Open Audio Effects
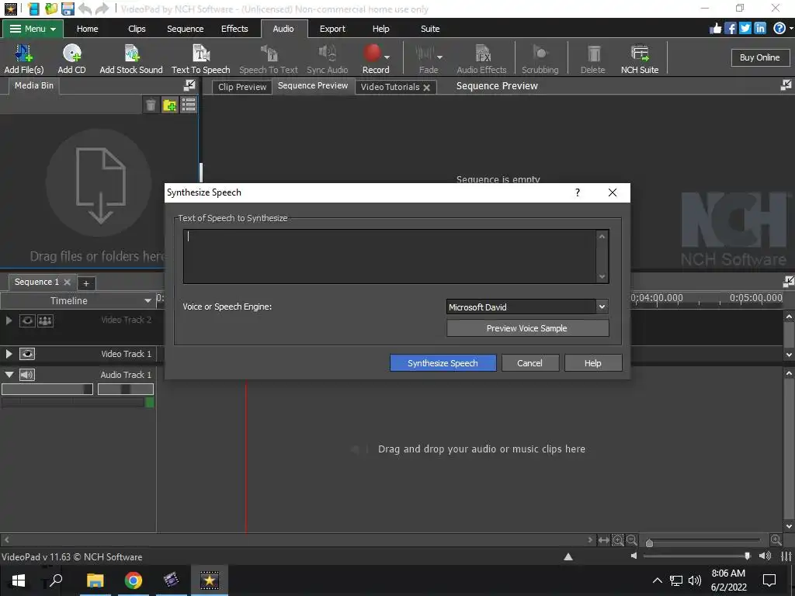The height and width of the screenshot is (596, 795). pyautogui.click(x=481, y=59)
